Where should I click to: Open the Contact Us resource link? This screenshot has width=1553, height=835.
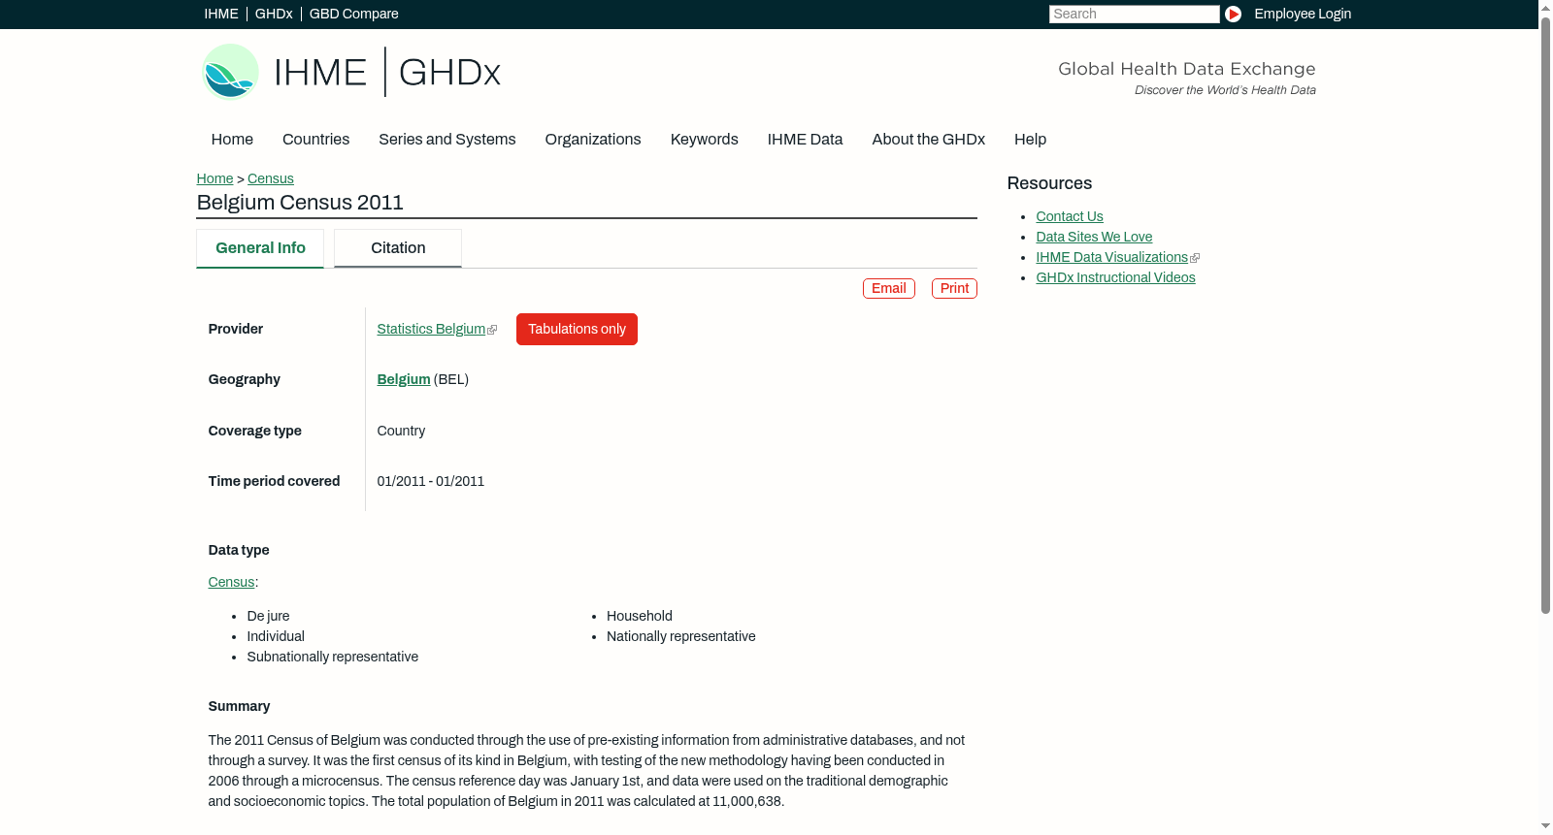1070,216
